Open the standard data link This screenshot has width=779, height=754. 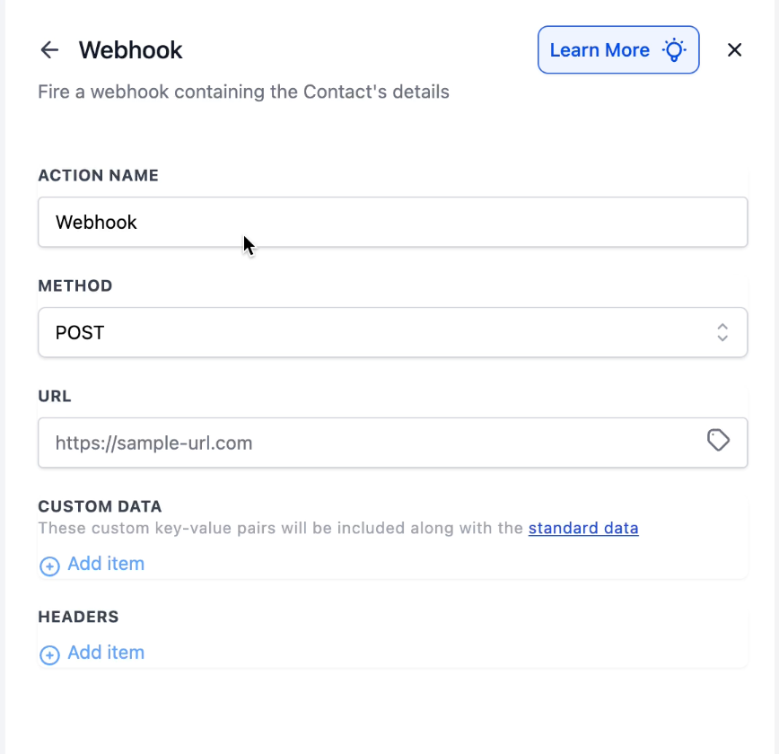pos(583,528)
